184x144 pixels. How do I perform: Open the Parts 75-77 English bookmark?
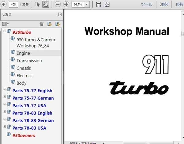(32, 91)
